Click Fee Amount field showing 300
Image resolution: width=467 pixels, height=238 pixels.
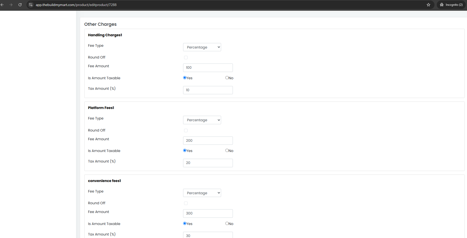coord(208,213)
